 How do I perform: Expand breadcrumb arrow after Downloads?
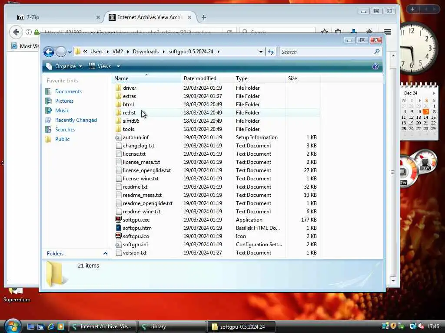[163, 52]
